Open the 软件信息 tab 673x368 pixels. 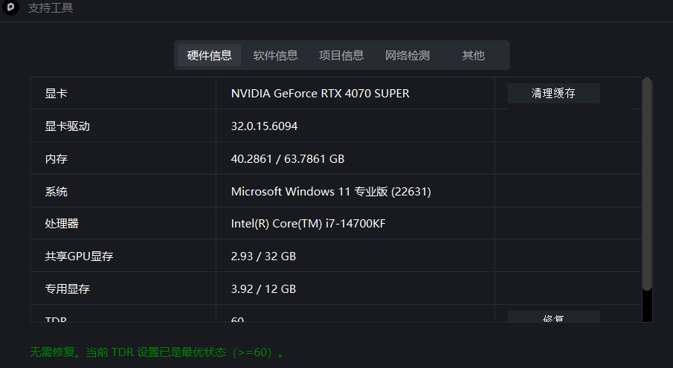pyautogui.click(x=275, y=55)
